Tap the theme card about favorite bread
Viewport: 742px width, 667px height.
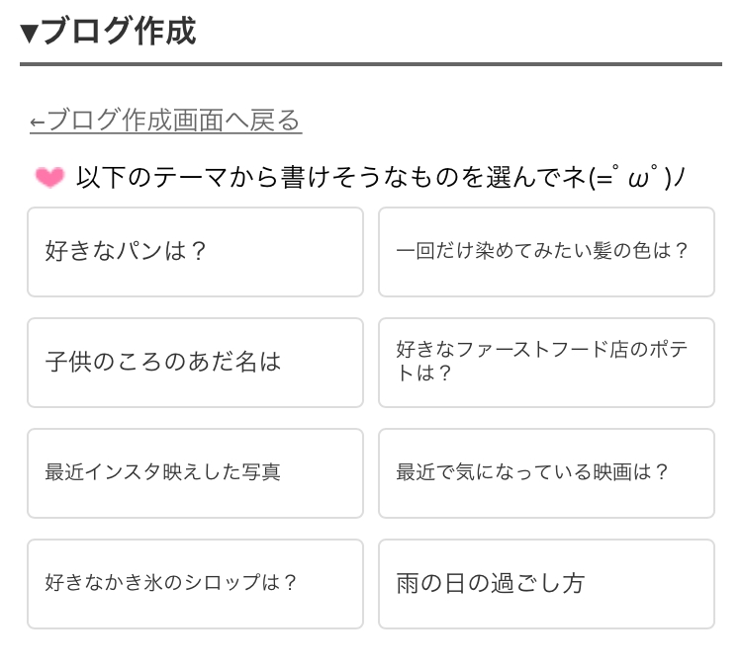coord(196,252)
